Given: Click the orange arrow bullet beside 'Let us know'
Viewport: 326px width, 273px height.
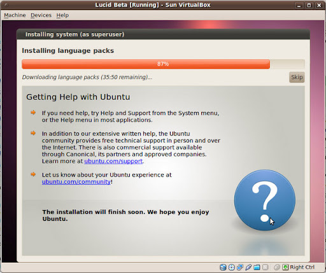Looking at the screenshot, I should (33, 174).
